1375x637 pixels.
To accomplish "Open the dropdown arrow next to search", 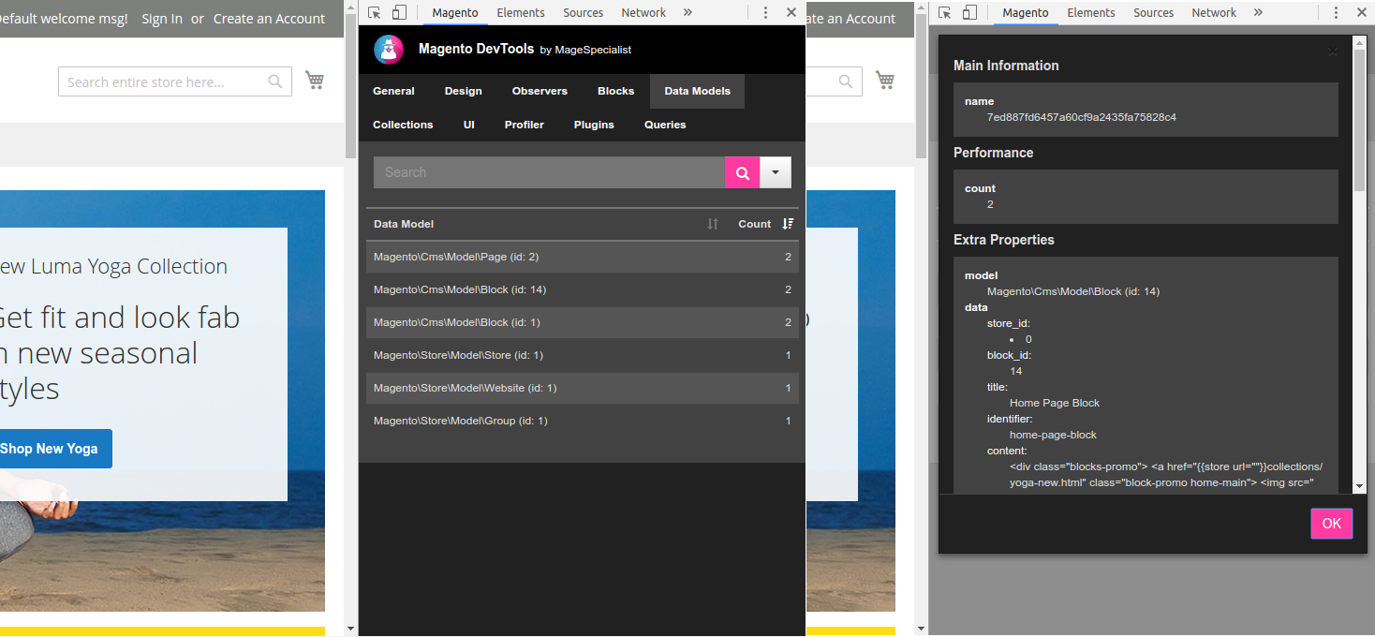I will [776, 172].
